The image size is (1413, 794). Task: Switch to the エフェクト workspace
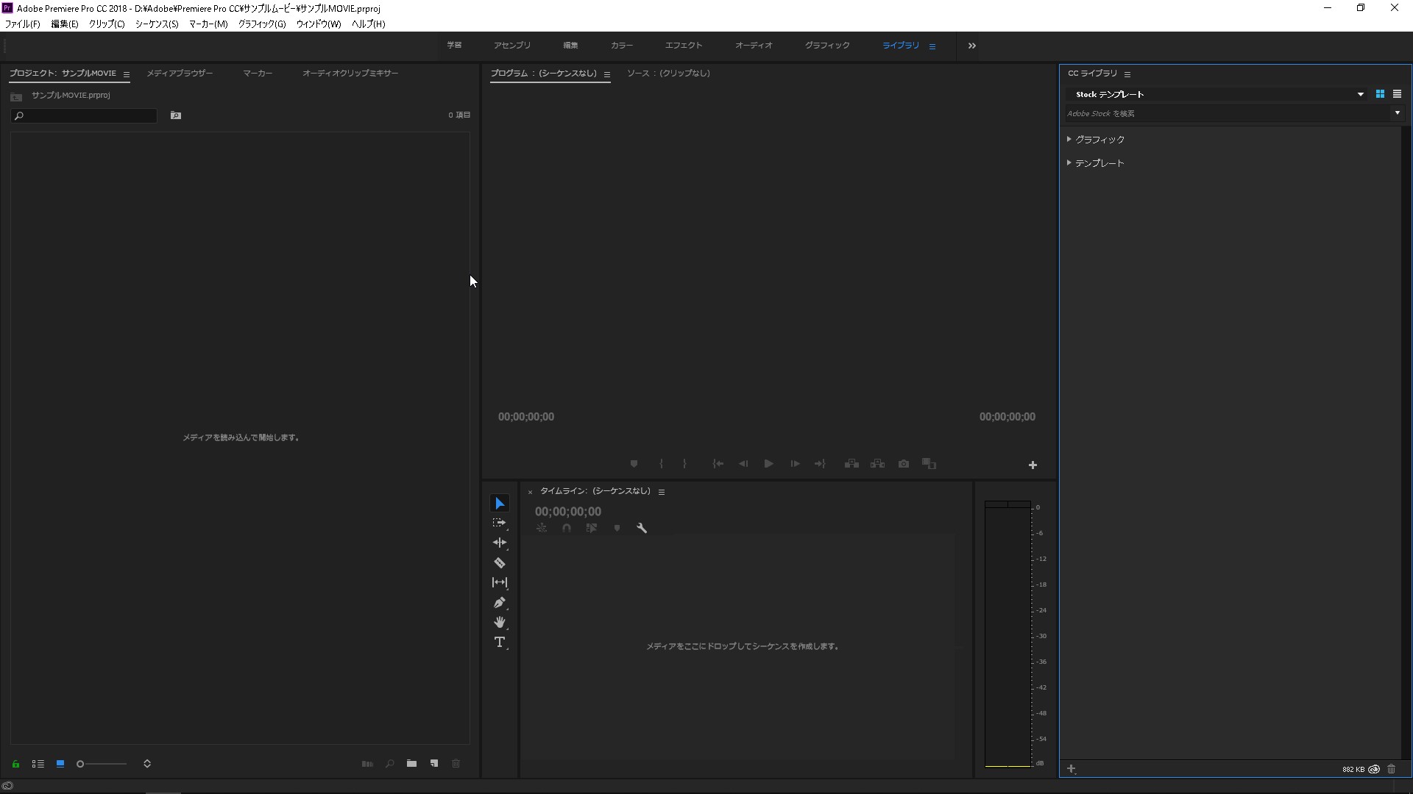coord(683,45)
